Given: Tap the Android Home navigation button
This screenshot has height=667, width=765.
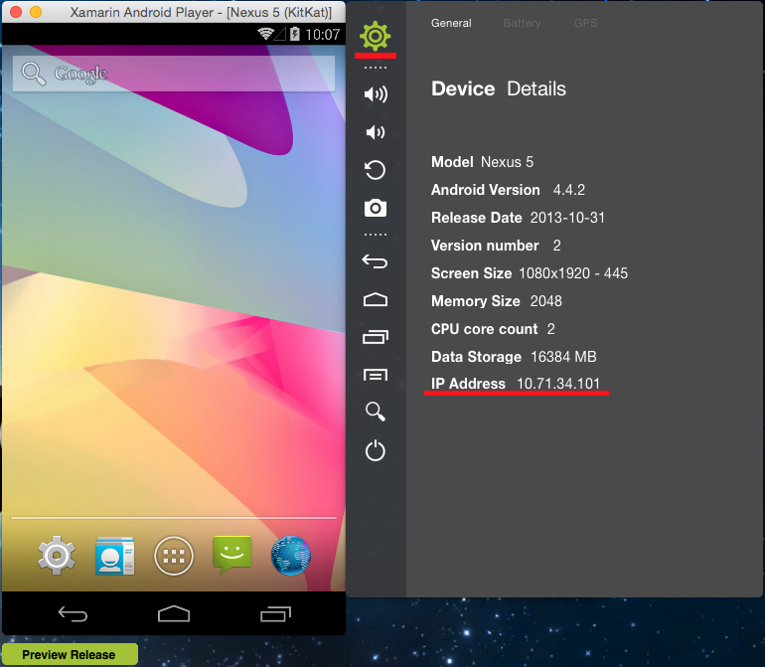Looking at the screenshot, I should [x=174, y=613].
